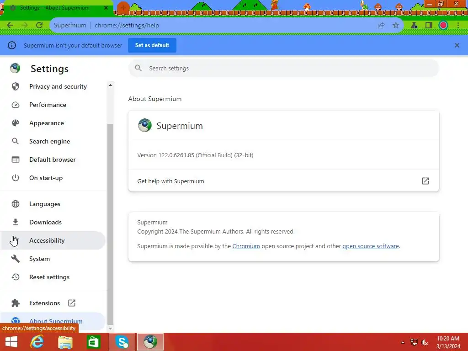Click the Reset settings history icon
468x351 pixels.
pyautogui.click(x=16, y=277)
